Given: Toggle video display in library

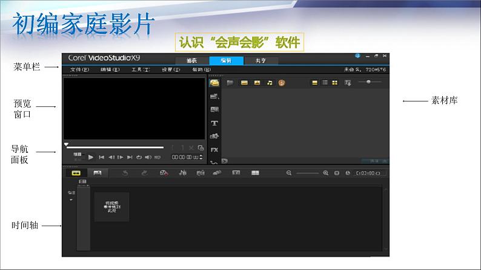Looking at the screenshot, I should pyautogui.click(x=244, y=83).
